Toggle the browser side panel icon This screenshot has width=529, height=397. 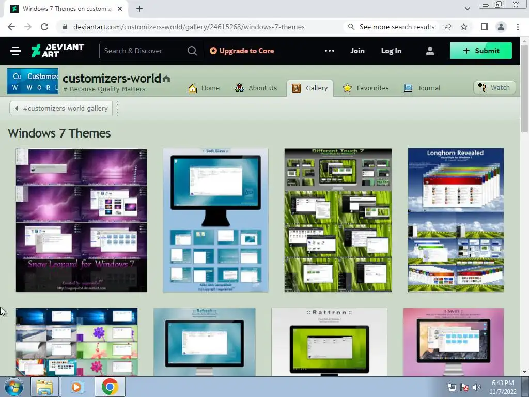tap(485, 27)
